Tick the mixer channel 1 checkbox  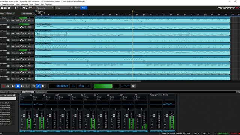click(x=31, y=95)
